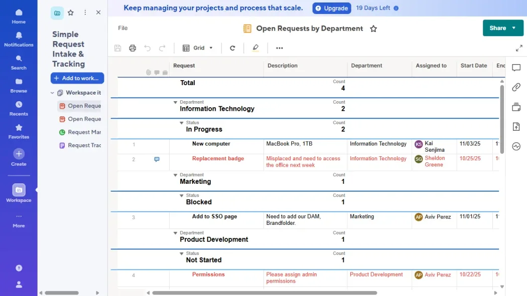527x296 pixels.
Task: Favorite the workspace with panel star icon
Action: tap(71, 13)
